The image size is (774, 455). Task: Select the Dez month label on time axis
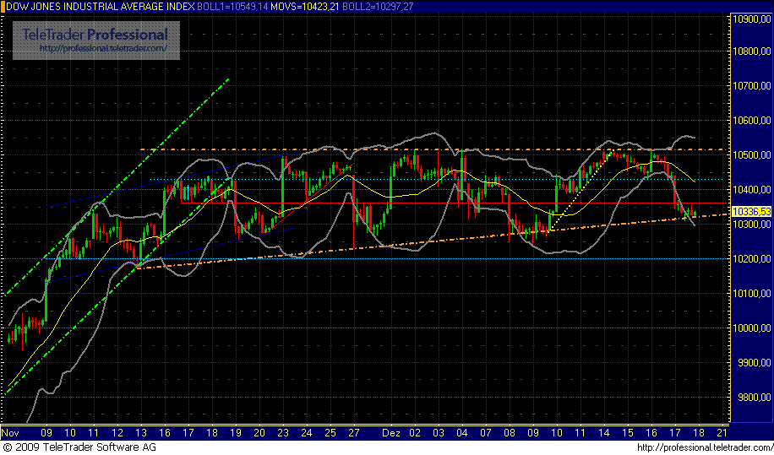pos(390,433)
